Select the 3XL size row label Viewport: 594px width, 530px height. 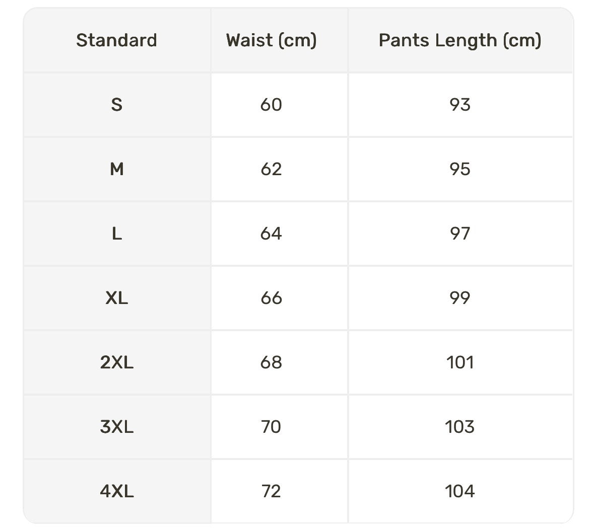[x=116, y=427]
